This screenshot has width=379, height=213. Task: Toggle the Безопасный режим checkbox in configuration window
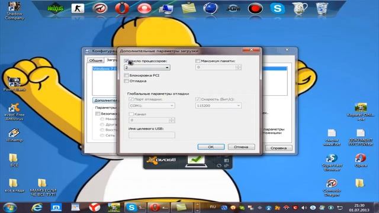coord(98,114)
